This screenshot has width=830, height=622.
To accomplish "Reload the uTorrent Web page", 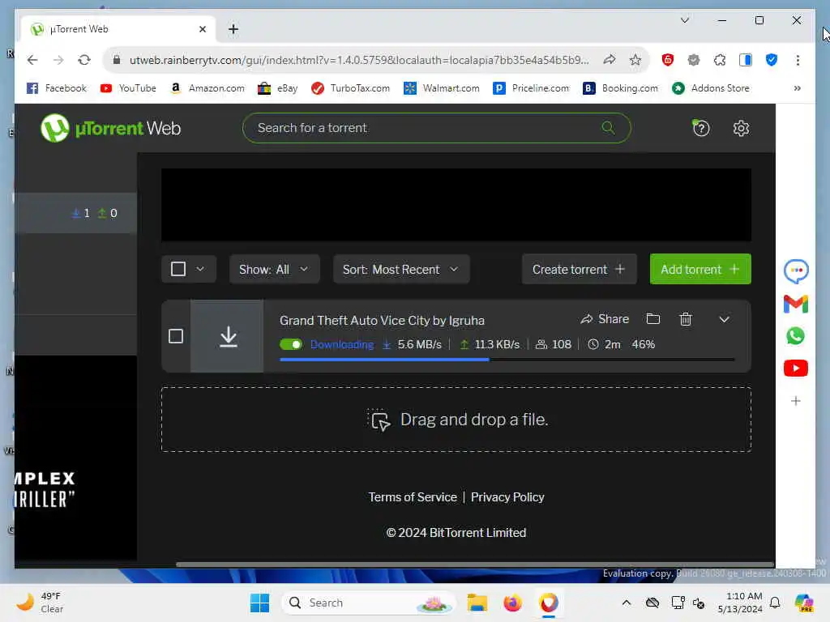I will click(x=84, y=60).
